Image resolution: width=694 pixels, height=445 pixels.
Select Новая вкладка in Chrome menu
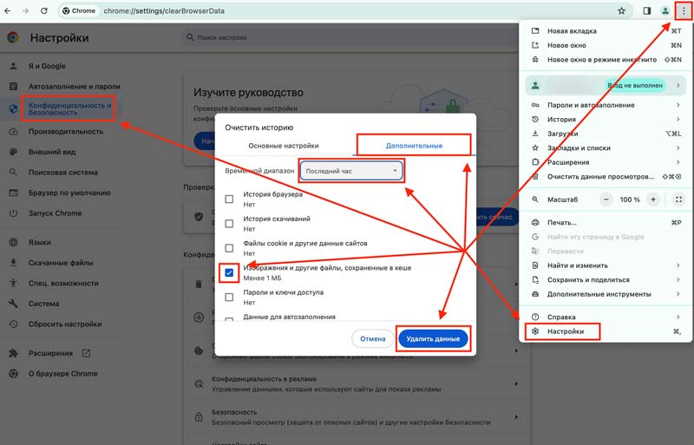tap(606, 31)
